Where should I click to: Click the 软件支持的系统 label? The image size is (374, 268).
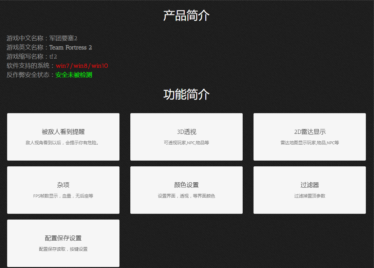click(28, 66)
